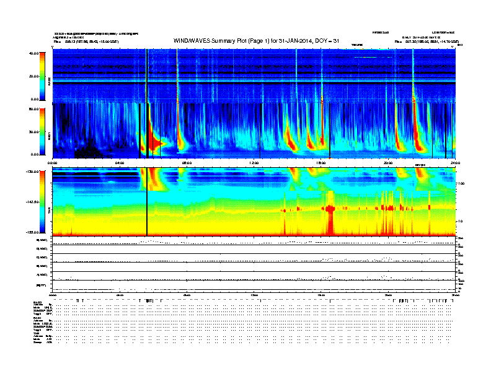Click 04:00 label on the bottom line-plot axis
Viewport: 491px width, 379px height.
[x=120, y=295]
